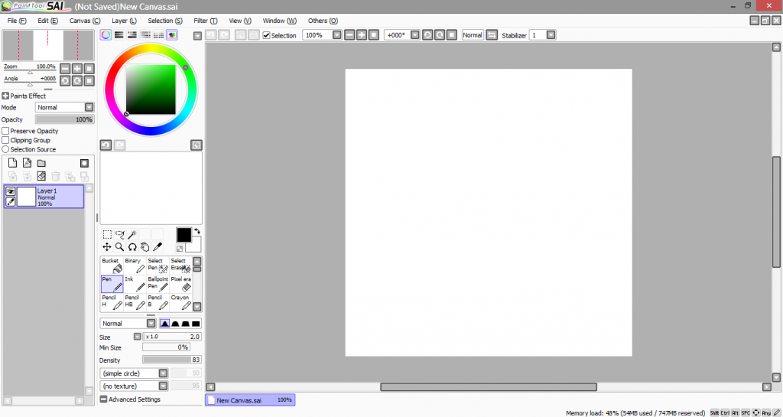Activate the Zoom magnifier tool
Image resolution: width=783 pixels, height=417 pixels.
click(120, 247)
